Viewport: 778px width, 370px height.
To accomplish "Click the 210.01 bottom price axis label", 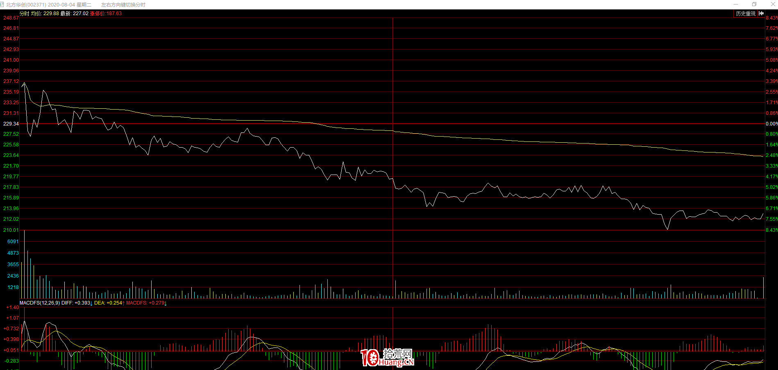I will click(11, 230).
